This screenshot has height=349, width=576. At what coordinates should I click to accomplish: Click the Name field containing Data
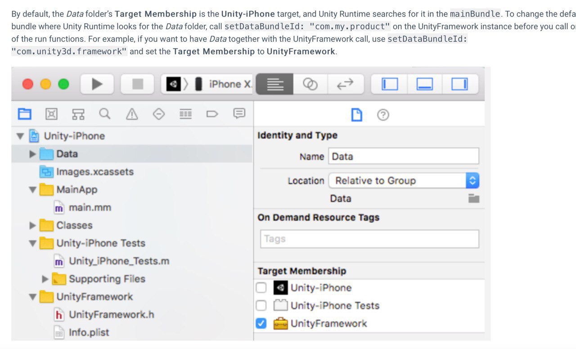click(404, 157)
